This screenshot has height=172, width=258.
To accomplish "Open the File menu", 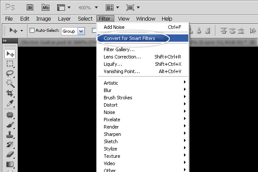I will point(9,19).
